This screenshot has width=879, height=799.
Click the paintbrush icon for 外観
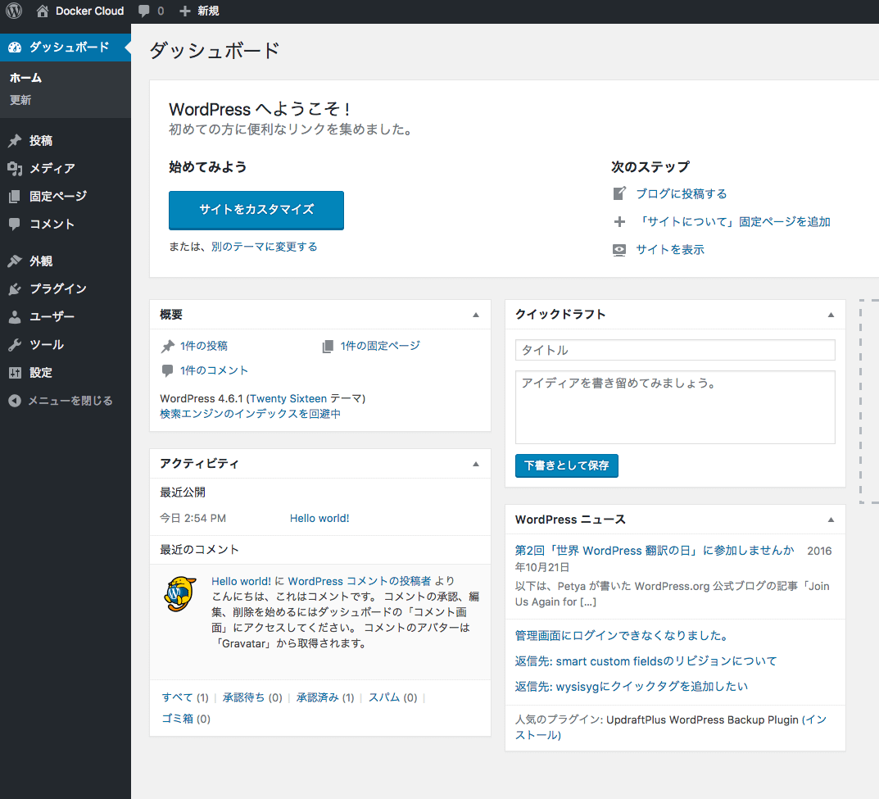15,261
